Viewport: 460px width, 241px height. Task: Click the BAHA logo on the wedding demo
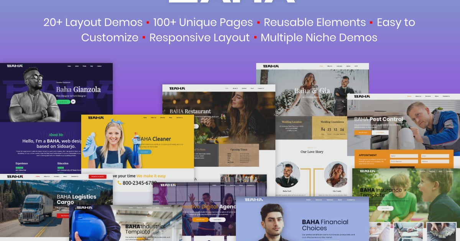click(x=271, y=66)
